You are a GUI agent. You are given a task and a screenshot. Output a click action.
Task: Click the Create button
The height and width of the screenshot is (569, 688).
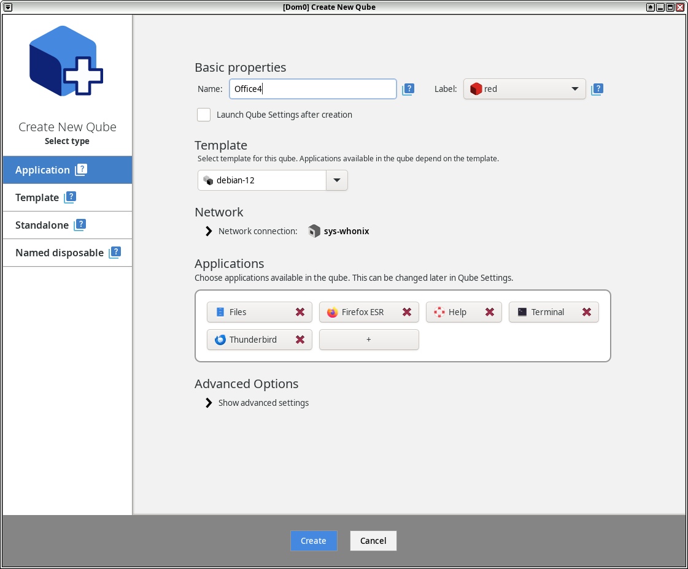pos(314,541)
